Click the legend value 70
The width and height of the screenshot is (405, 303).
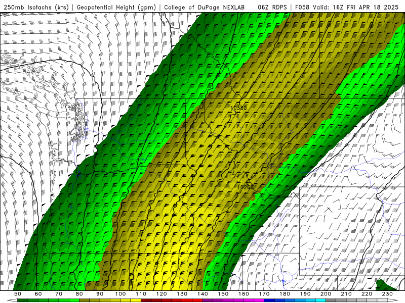coord(59,294)
